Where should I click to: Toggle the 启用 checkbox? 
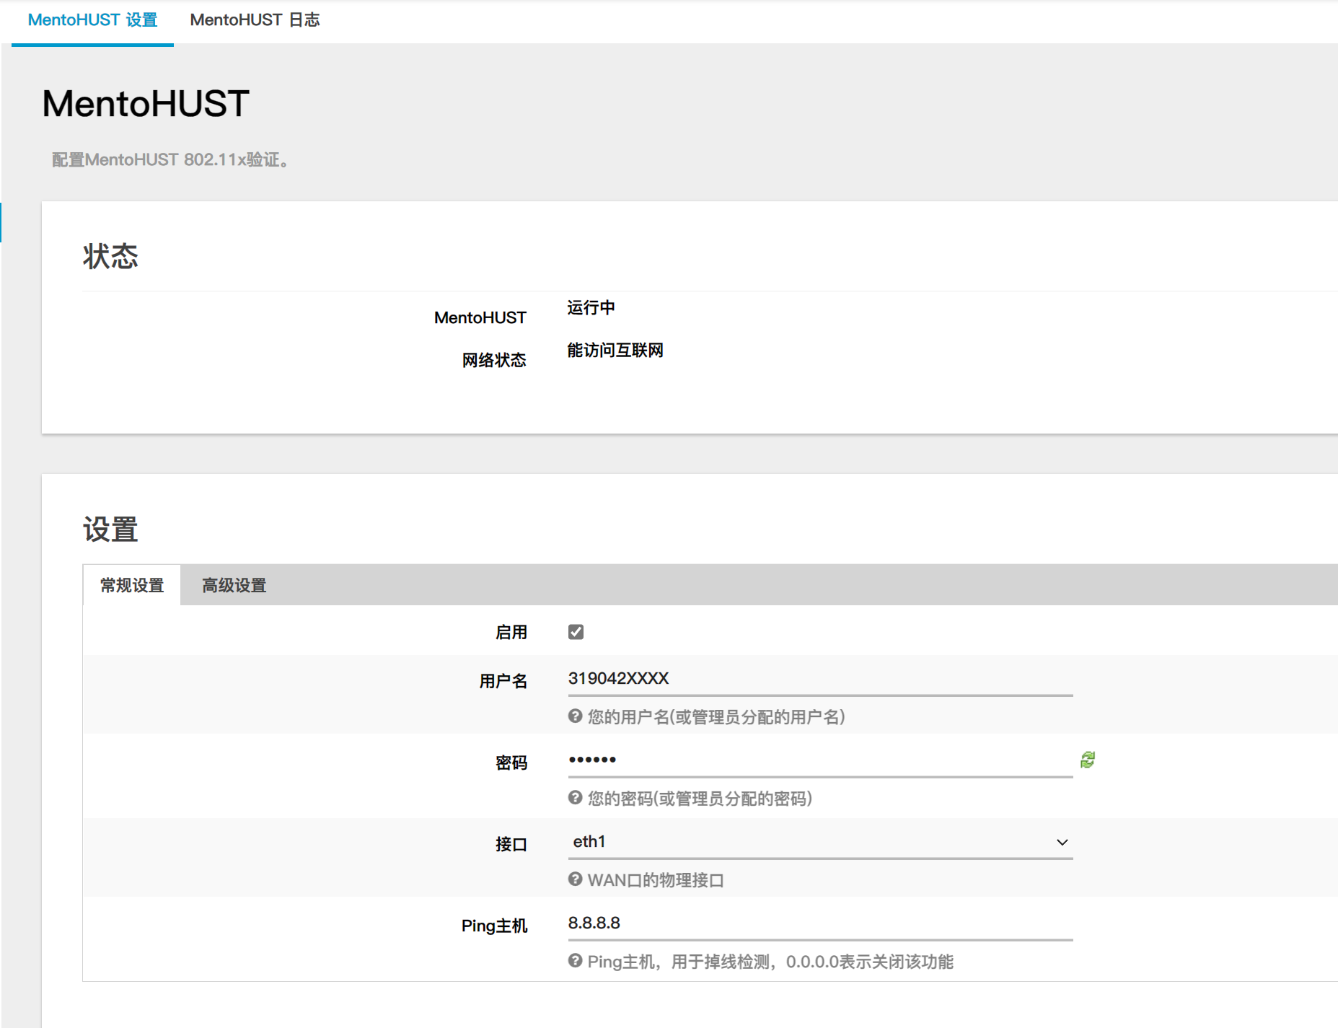(x=576, y=632)
